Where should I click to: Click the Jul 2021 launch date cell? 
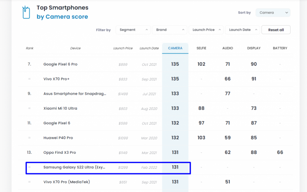(x=149, y=94)
